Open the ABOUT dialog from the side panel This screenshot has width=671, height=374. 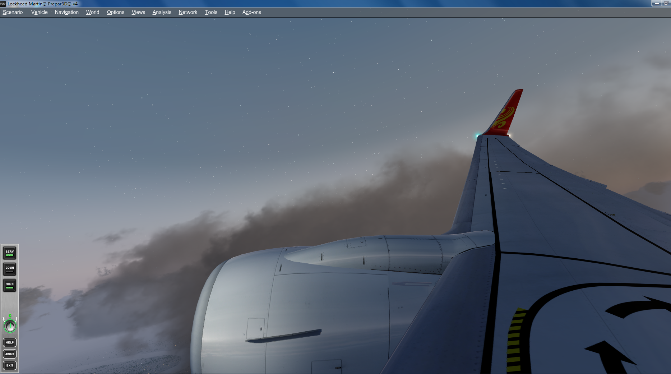point(9,354)
